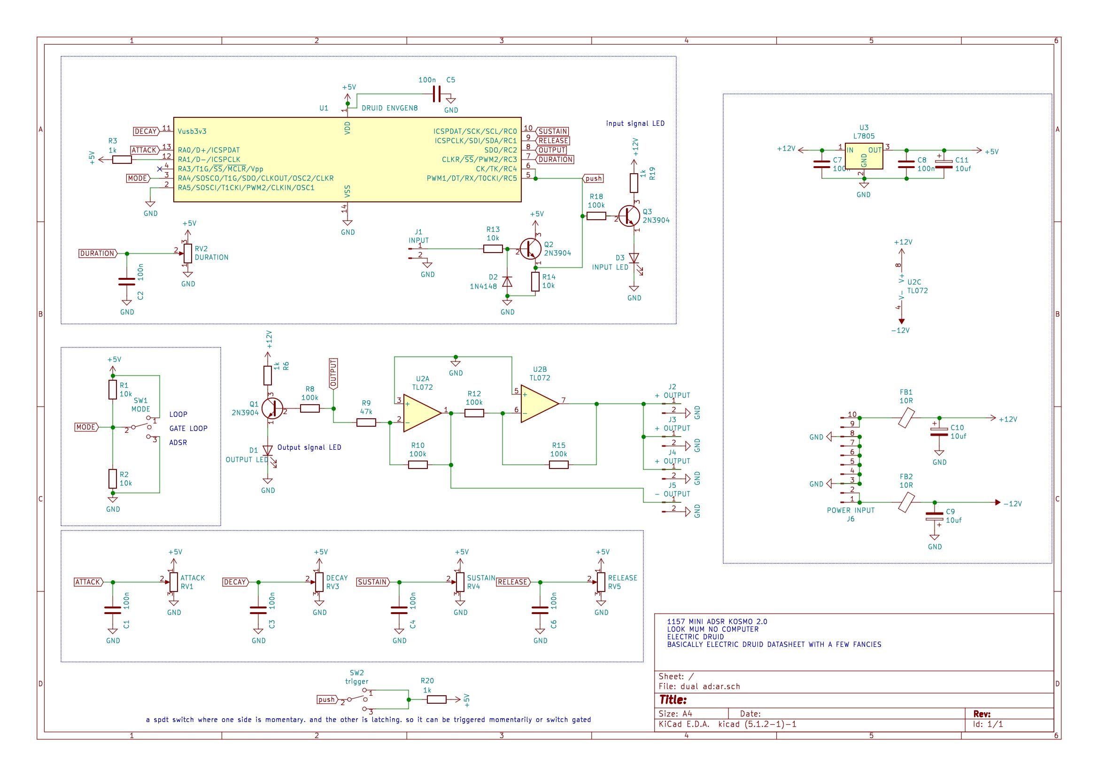Image resolution: width=1098 pixels, height=776 pixels.
Task: Select the RV2 DURATION potentiometer
Action: click(187, 254)
